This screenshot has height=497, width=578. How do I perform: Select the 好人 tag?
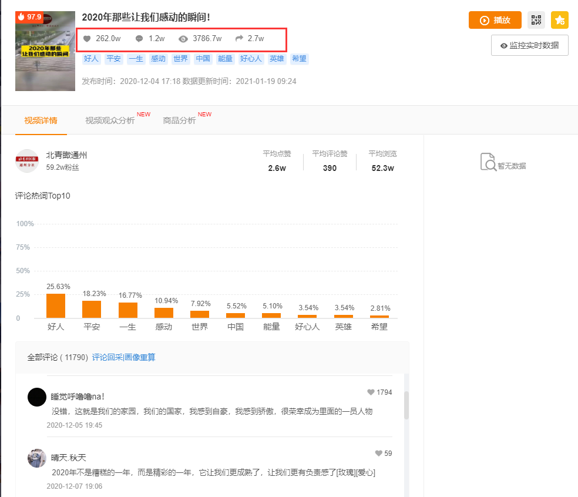91,59
